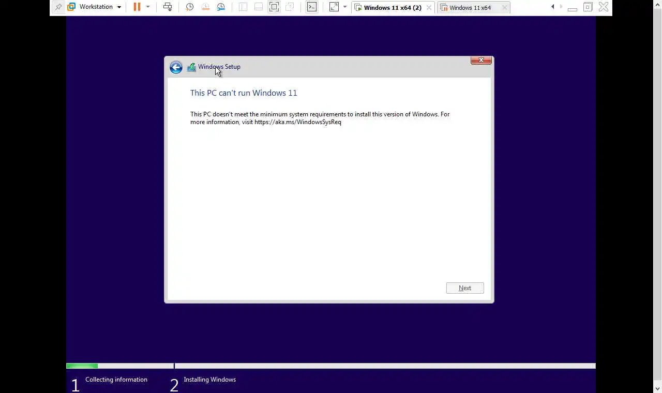The image size is (662, 393).
Task: Toggle the thumbnail bar view icon
Action: pos(259,7)
